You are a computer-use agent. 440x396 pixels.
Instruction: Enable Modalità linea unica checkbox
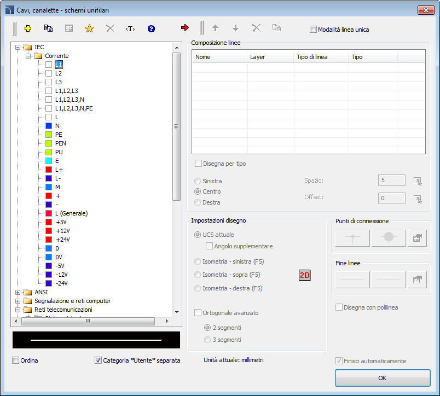(313, 30)
